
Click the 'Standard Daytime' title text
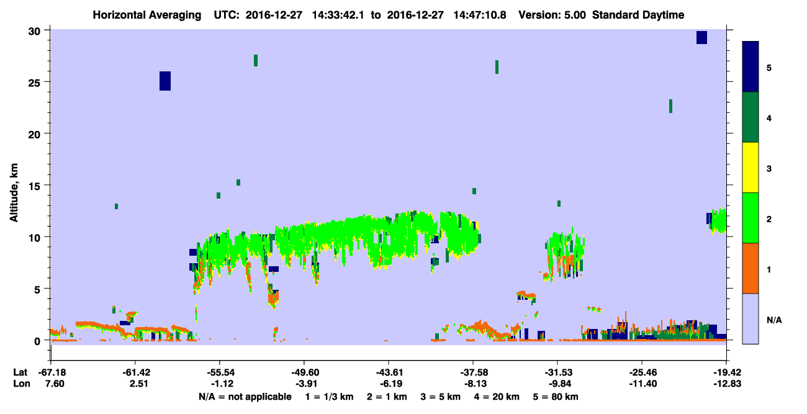[638, 15]
